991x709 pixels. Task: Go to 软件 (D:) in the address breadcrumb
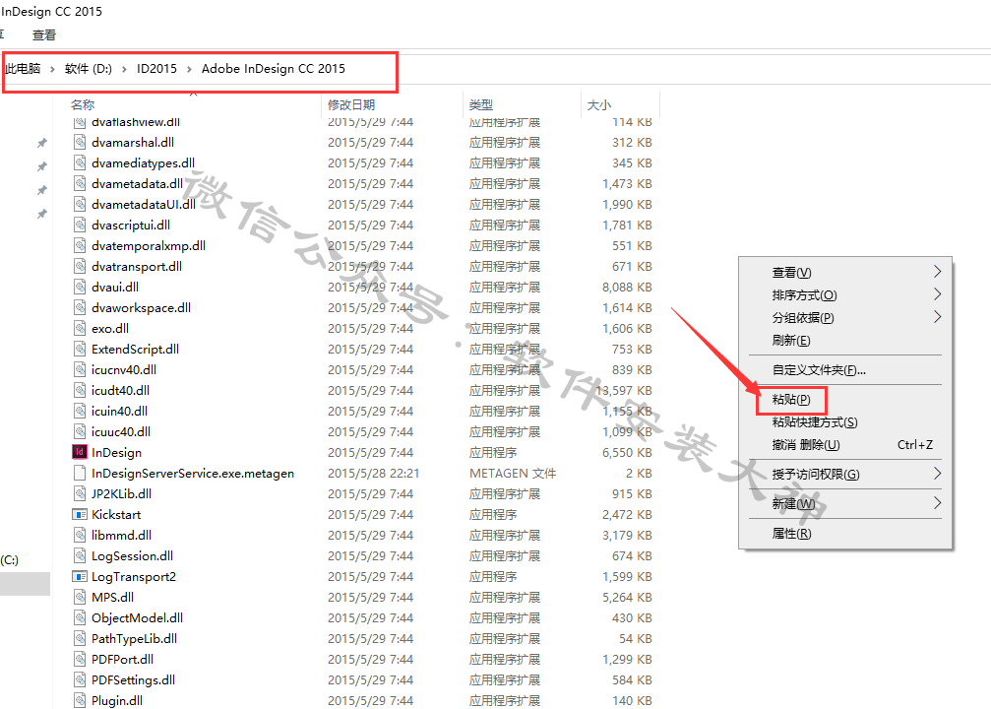pos(88,68)
